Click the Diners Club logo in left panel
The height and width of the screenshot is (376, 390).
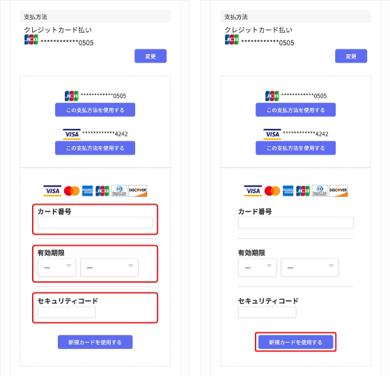(119, 191)
